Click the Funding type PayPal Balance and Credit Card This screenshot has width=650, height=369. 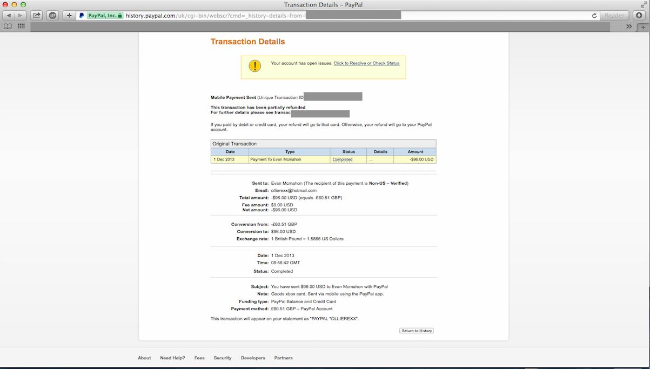click(x=304, y=301)
